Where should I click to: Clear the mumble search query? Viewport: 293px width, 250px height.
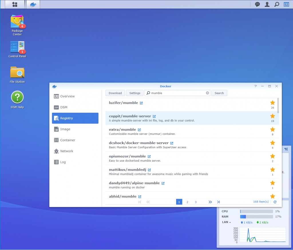(208, 93)
